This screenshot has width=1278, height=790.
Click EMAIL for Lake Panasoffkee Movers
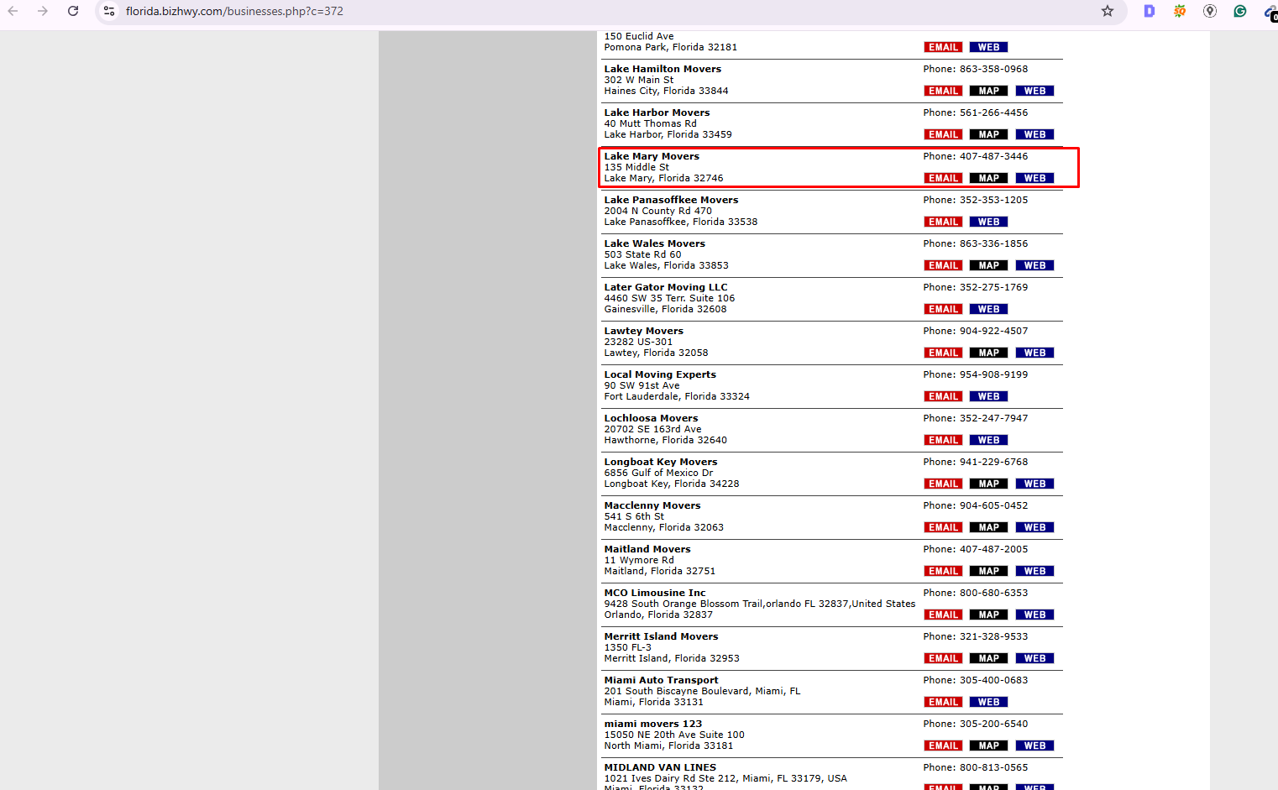point(943,222)
